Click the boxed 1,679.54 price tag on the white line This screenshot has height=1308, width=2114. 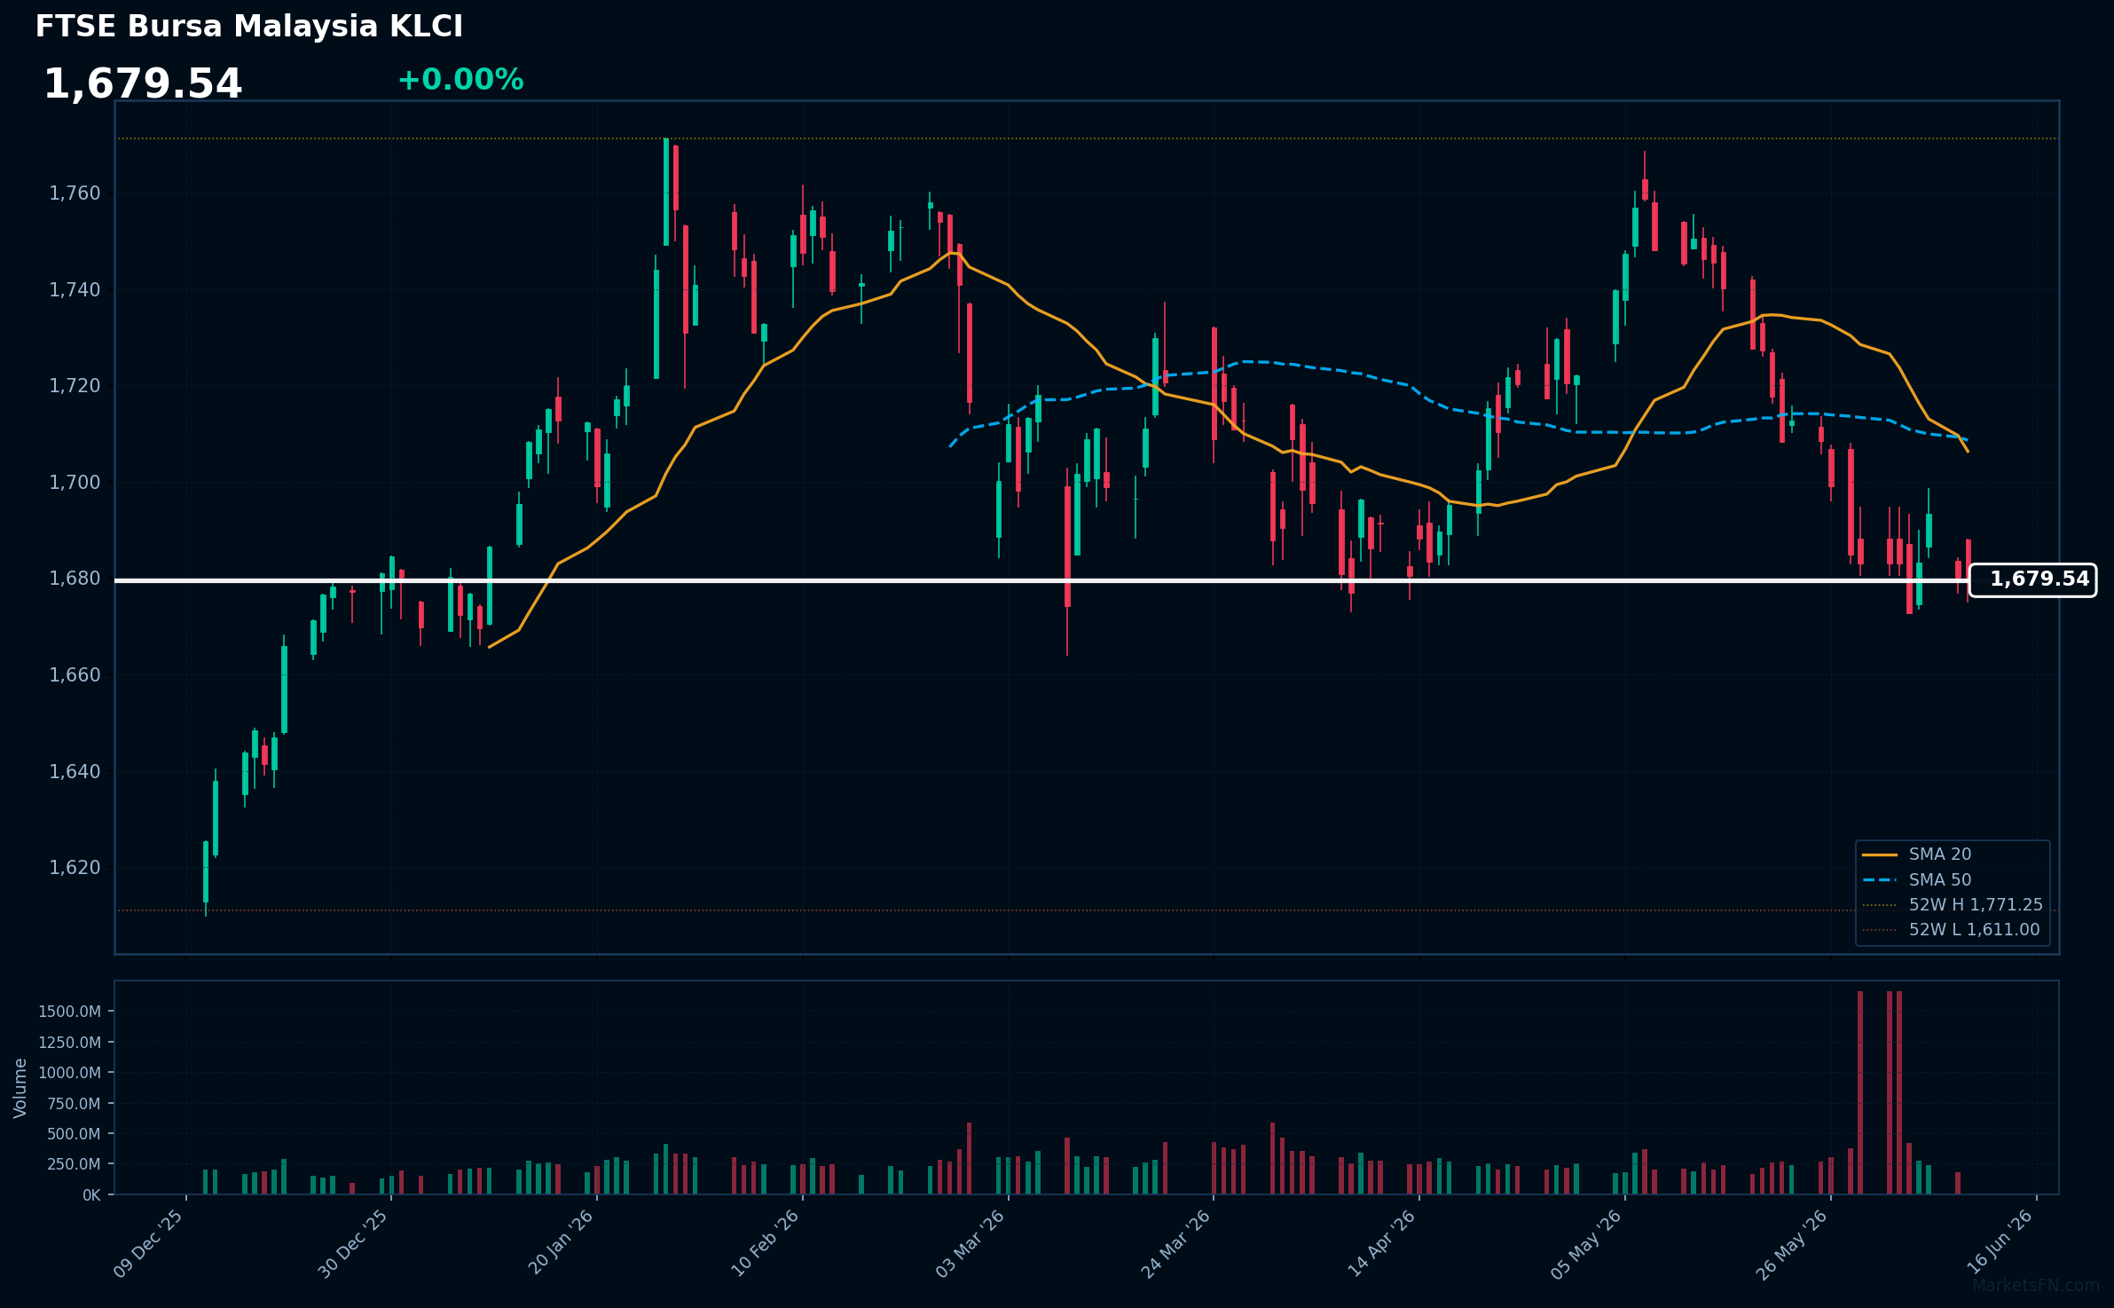pyautogui.click(x=2032, y=580)
